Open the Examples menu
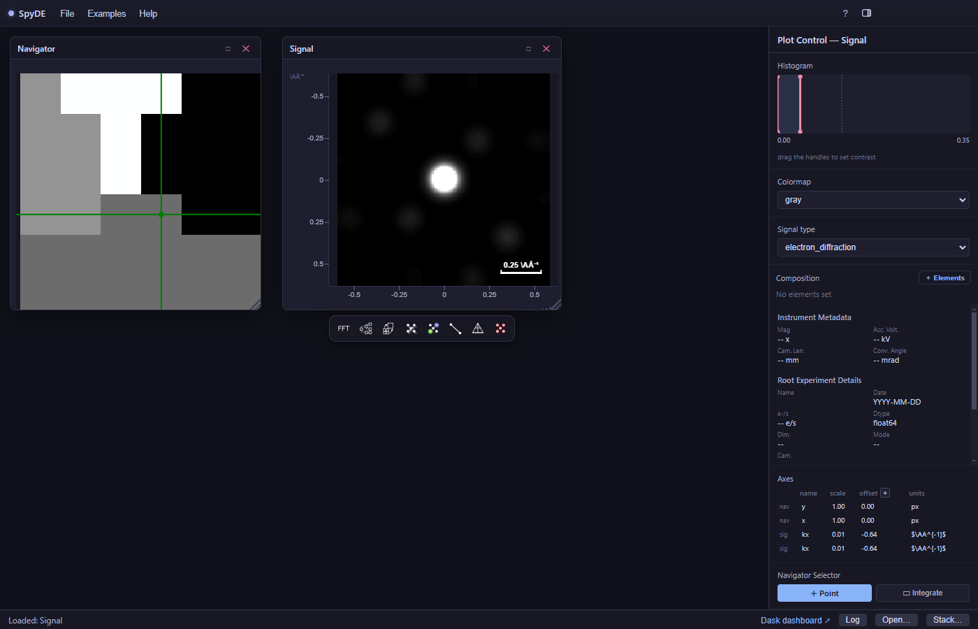This screenshot has height=629, width=978. click(107, 13)
